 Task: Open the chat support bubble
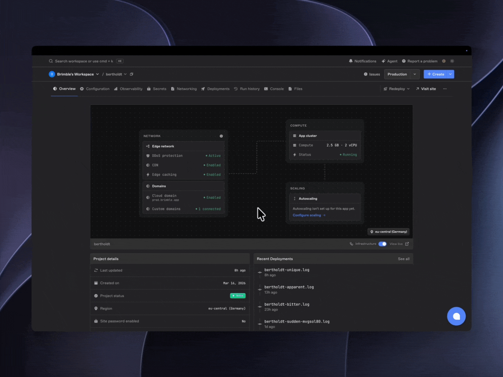(456, 316)
